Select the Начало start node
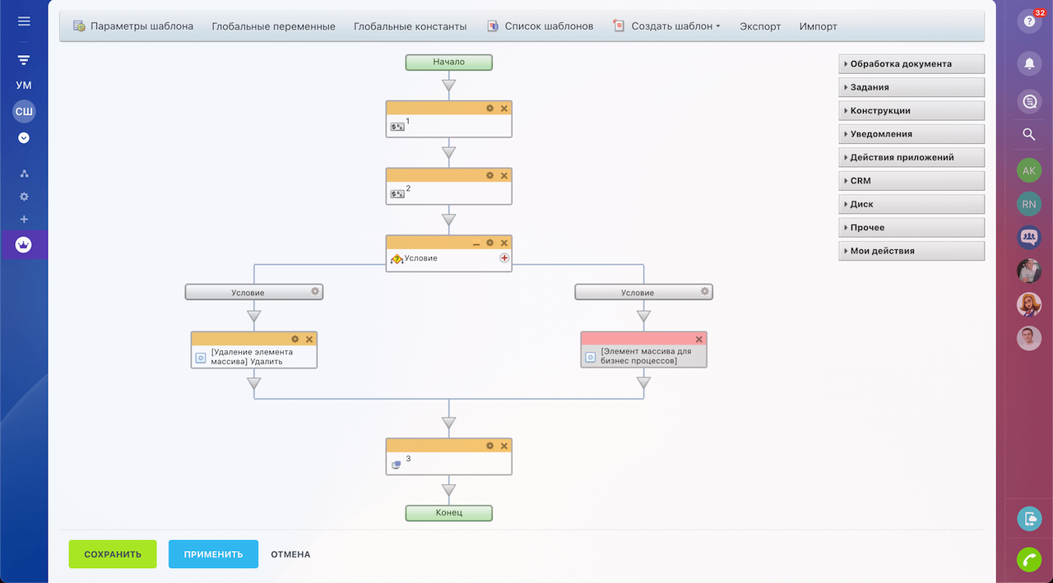This screenshot has height=583, width=1053. pyautogui.click(x=448, y=62)
